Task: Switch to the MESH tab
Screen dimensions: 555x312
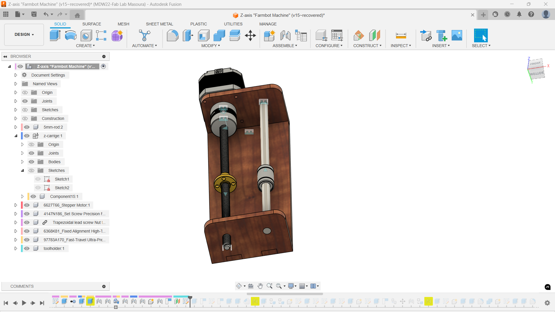Action: coord(123,24)
